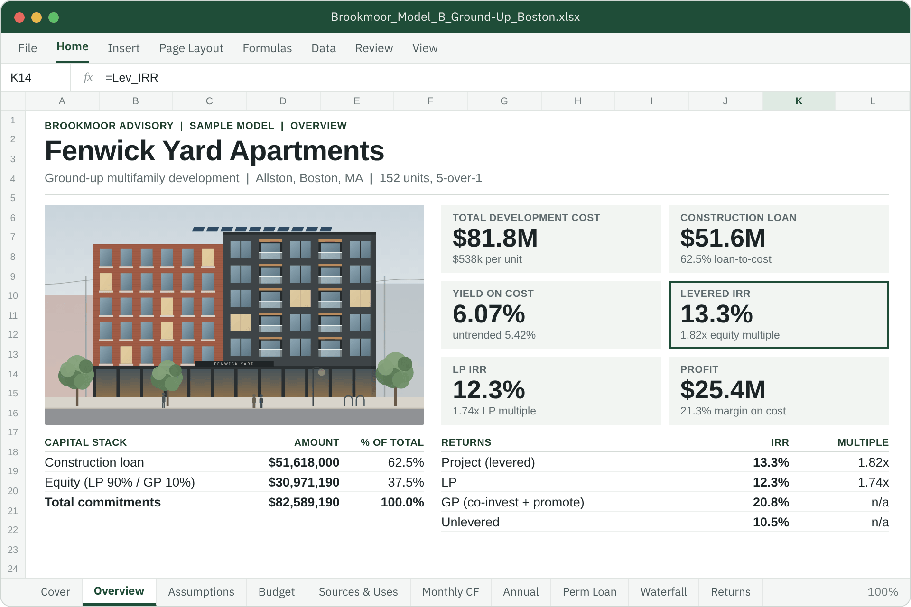The width and height of the screenshot is (911, 607).
Task: Select row 1 header
Action: (13, 120)
